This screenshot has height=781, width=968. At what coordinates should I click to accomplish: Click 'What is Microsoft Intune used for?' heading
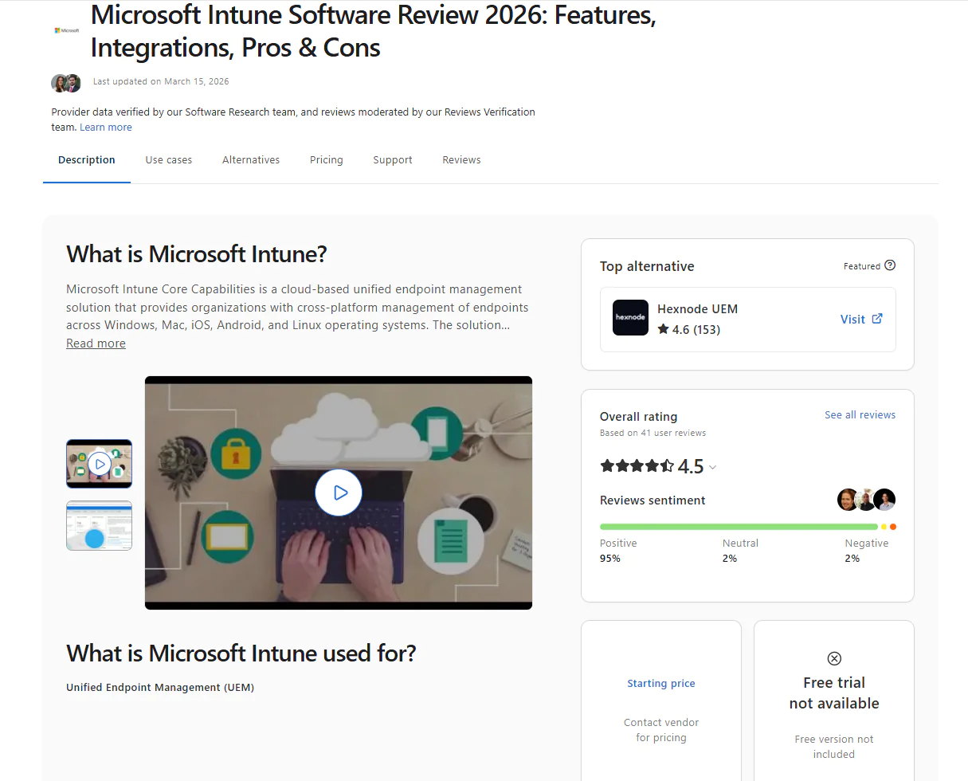(x=241, y=653)
